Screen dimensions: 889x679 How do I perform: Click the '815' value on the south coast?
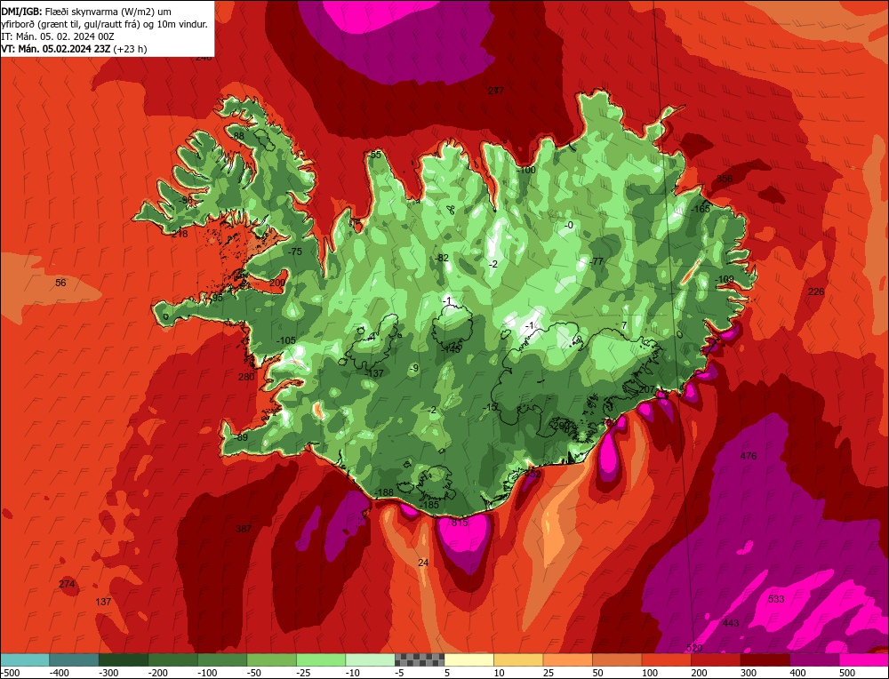click(x=460, y=523)
